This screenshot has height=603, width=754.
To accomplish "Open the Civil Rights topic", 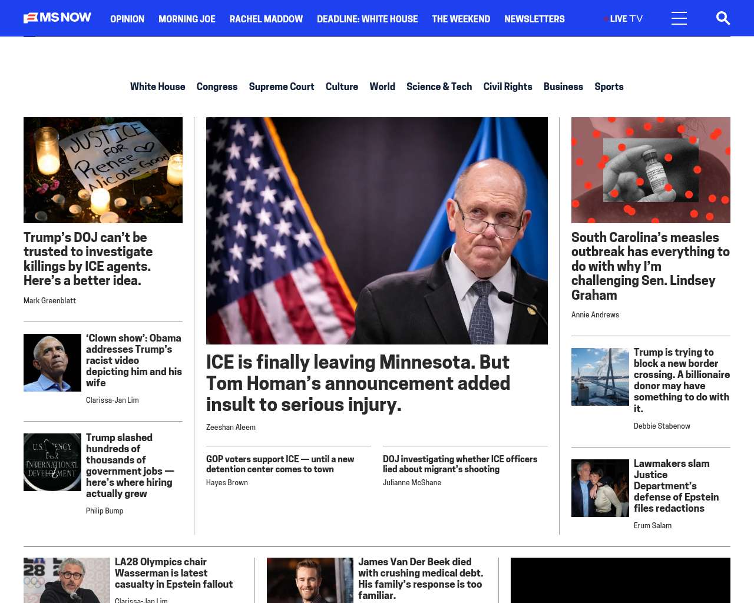I will (508, 87).
